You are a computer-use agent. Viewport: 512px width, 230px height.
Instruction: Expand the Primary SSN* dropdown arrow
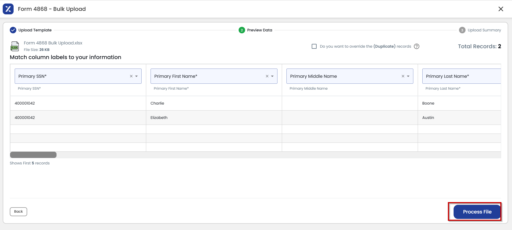point(136,76)
